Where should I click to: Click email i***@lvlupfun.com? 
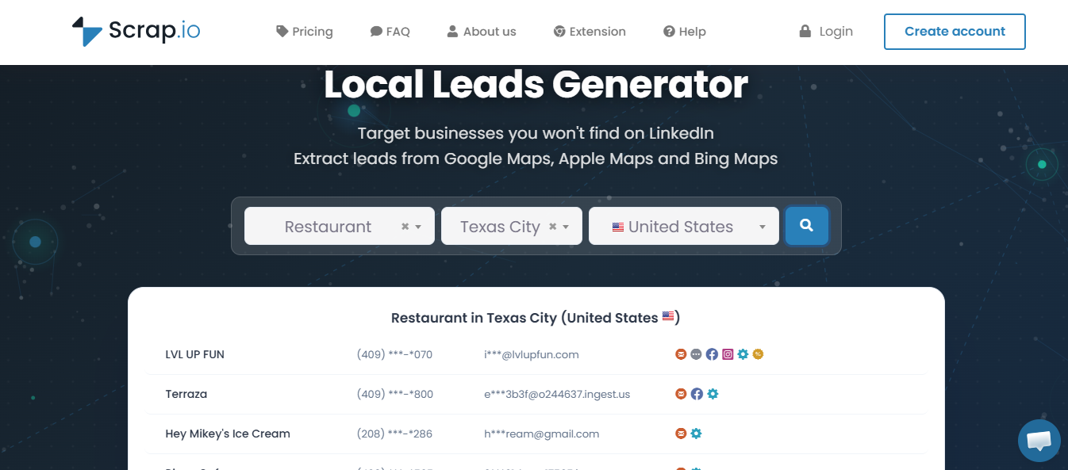coord(532,354)
